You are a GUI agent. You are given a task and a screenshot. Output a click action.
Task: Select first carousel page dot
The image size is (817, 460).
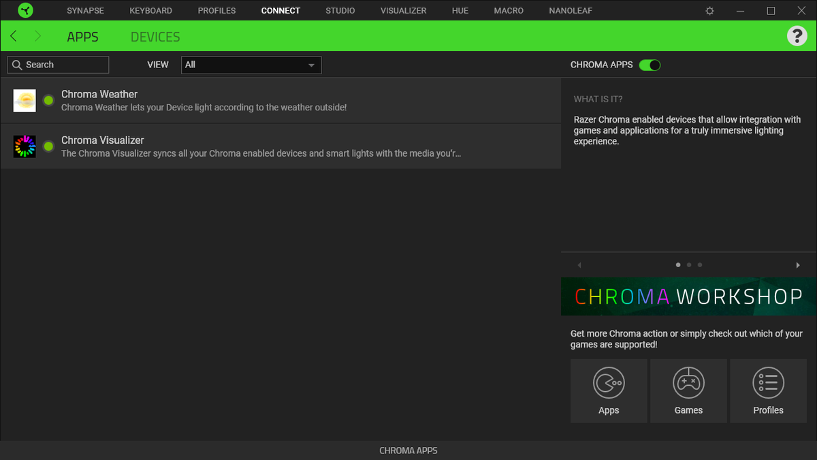coord(678,265)
